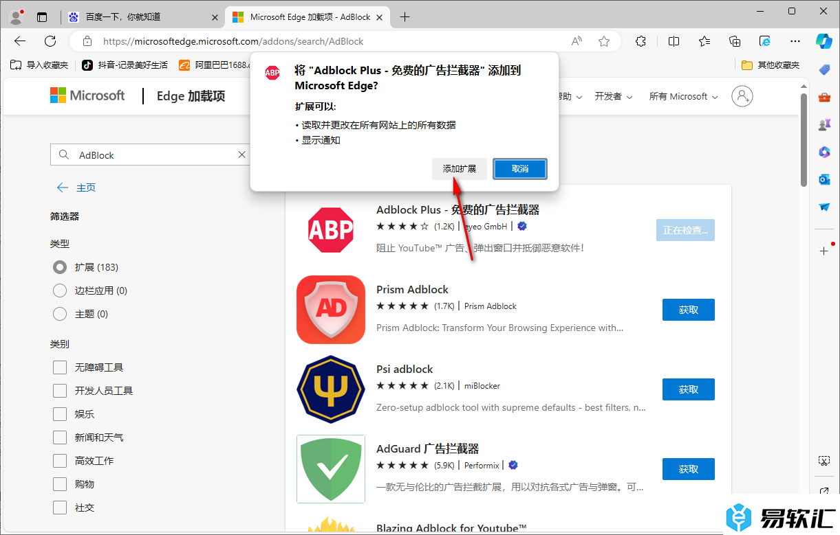Open the Copilot sidebar icon
This screenshot has width=840, height=535.
point(824,41)
